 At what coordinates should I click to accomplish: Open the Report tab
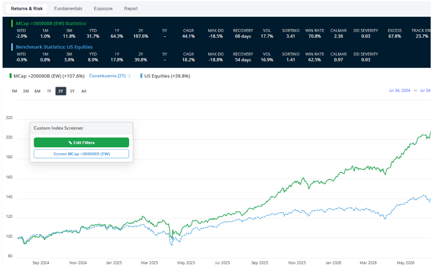click(131, 9)
